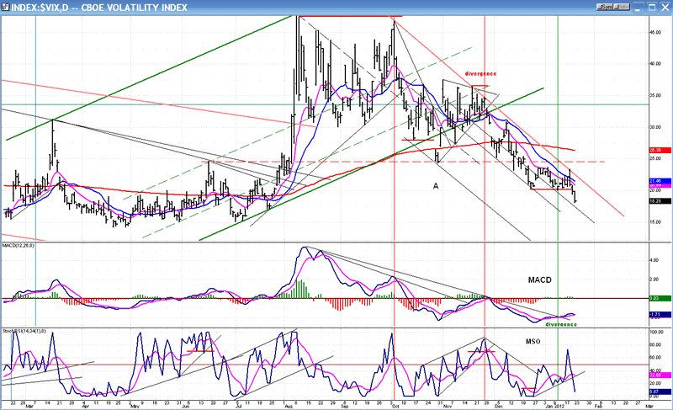Click the navy 6.87 stochastic value tag
The width and height of the screenshot is (673, 410).
pyautogui.click(x=659, y=391)
